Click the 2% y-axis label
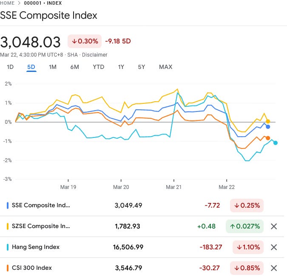This screenshot has height=277, width=287. [x=8, y=84]
